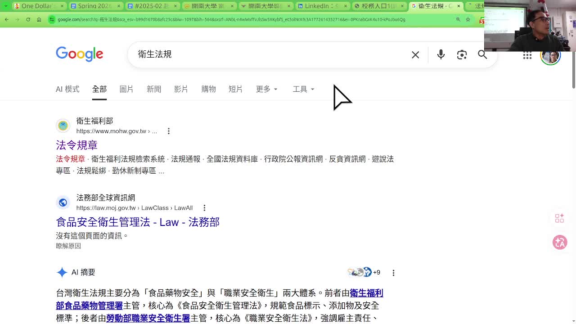Reload the current page

click(x=28, y=19)
